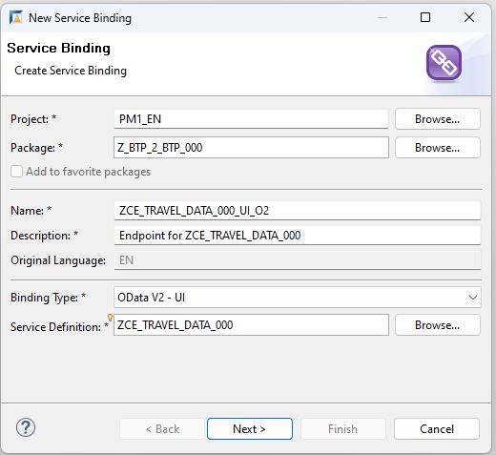Click the Create Service Binding subtitle text

71,71
